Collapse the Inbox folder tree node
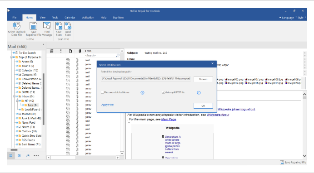Image resolution: width=314 pixels, height=173 pixels. click(15, 96)
